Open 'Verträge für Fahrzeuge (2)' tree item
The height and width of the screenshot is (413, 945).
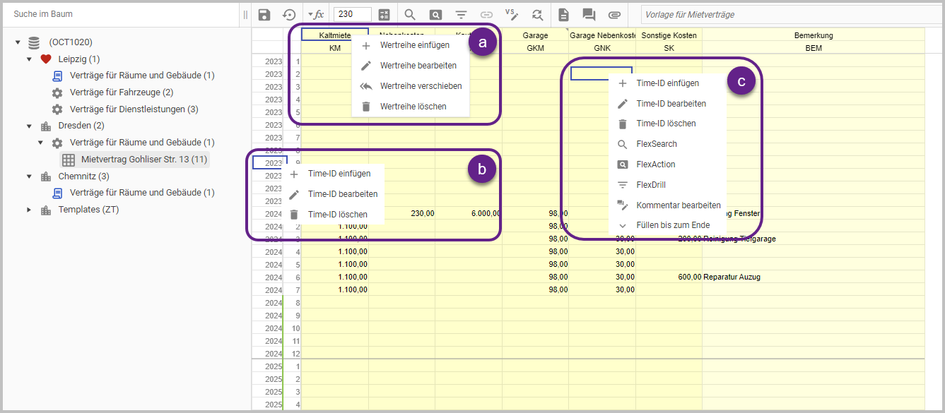[121, 92]
